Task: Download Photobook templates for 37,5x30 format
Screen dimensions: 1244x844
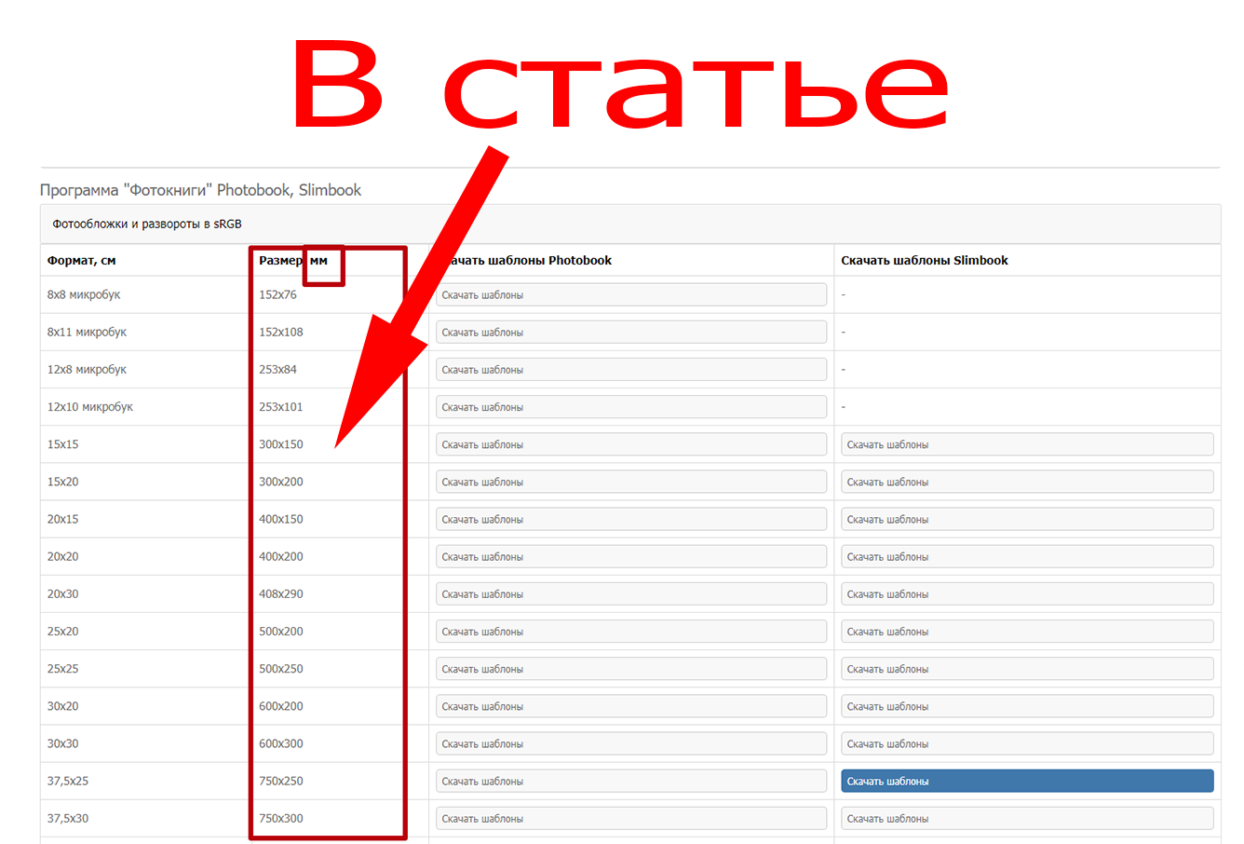Action: coord(630,818)
